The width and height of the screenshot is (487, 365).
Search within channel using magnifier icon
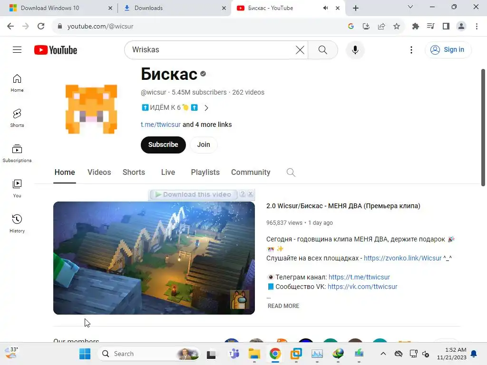pyautogui.click(x=291, y=172)
